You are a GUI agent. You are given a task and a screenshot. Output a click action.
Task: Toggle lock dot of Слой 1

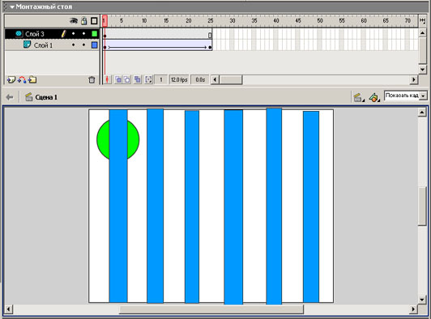[x=83, y=45]
